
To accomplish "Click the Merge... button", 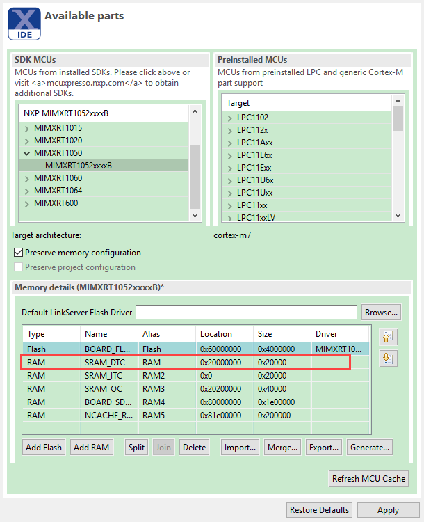I will click(282, 447).
